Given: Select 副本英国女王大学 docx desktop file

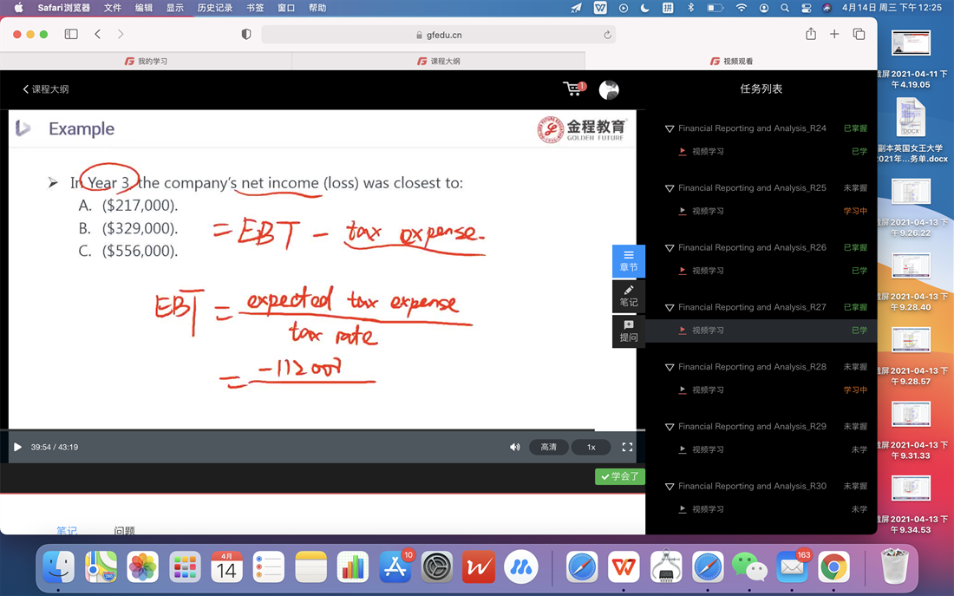Looking at the screenshot, I should tap(911, 130).
